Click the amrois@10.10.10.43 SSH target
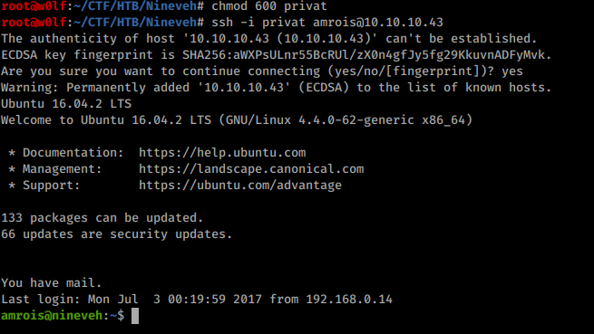This screenshot has width=594, height=334. point(377,23)
